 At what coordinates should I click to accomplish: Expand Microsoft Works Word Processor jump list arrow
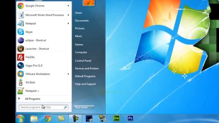tap(68, 15)
